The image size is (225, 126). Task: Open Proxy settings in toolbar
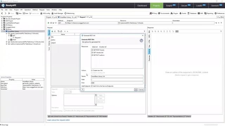click(153, 13)
